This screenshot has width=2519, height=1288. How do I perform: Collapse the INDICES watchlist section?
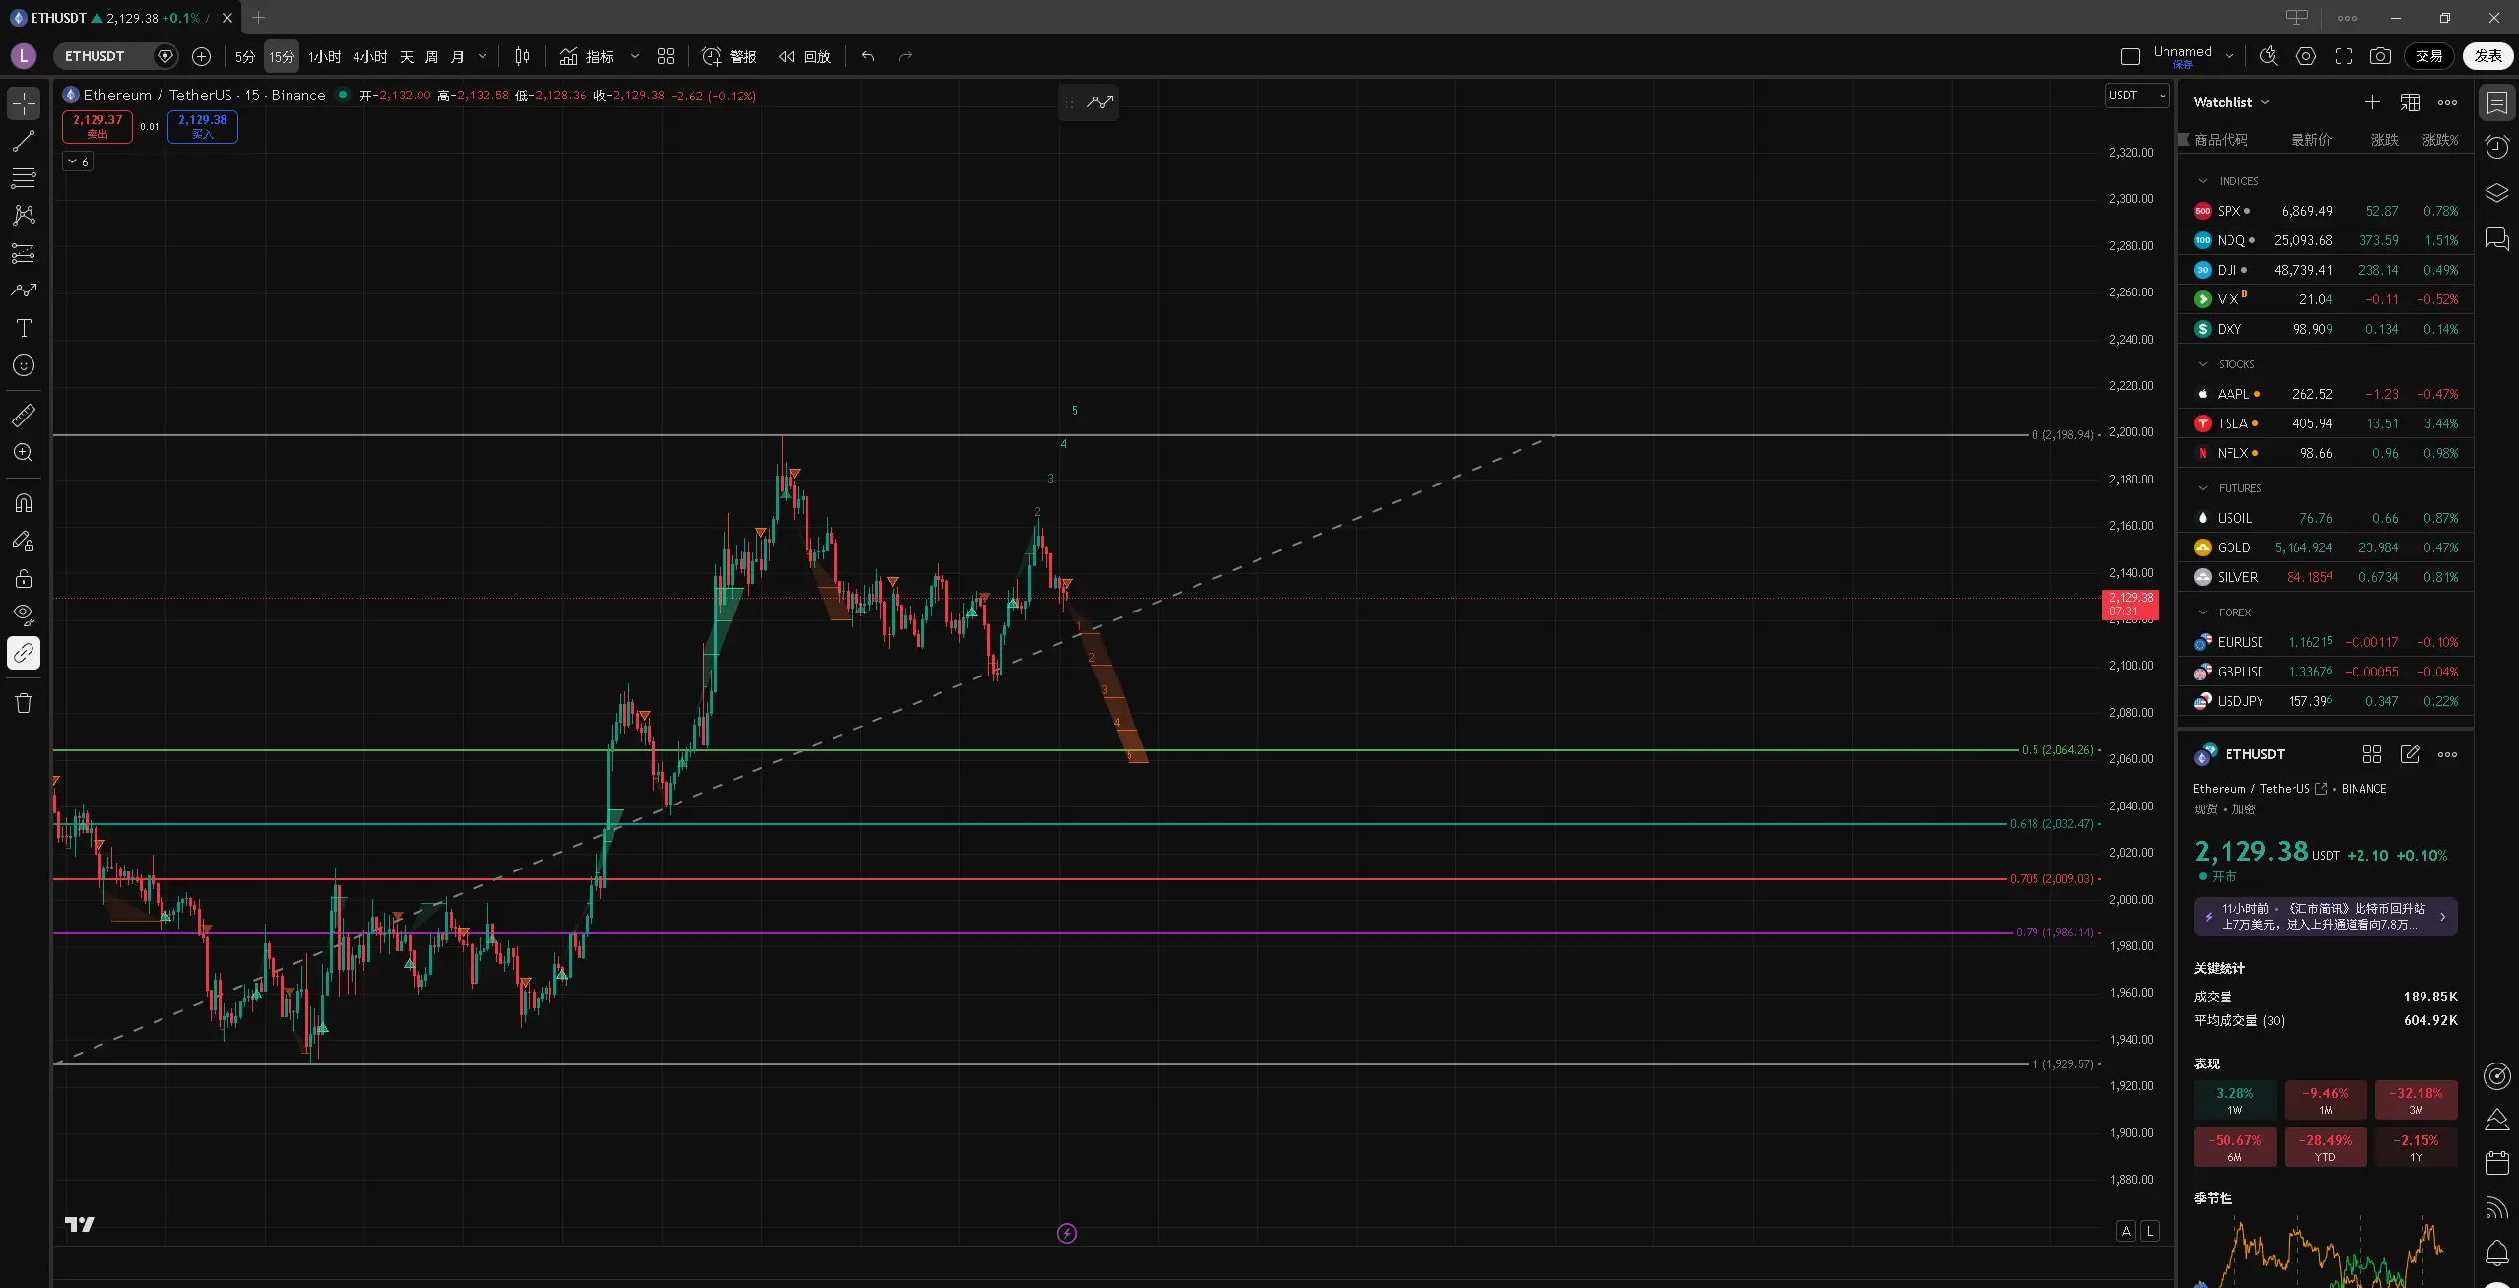coord(2203,181)
